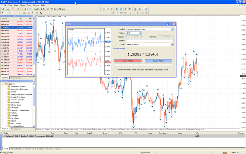Zoom out on the chart
246x154 pixels.
pos(121,9)
